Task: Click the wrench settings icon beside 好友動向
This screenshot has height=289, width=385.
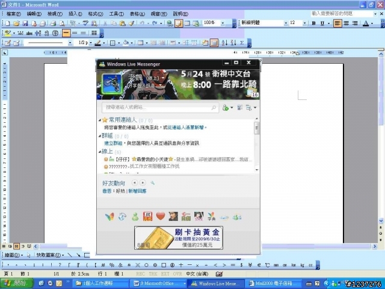Action: point(152,183)
